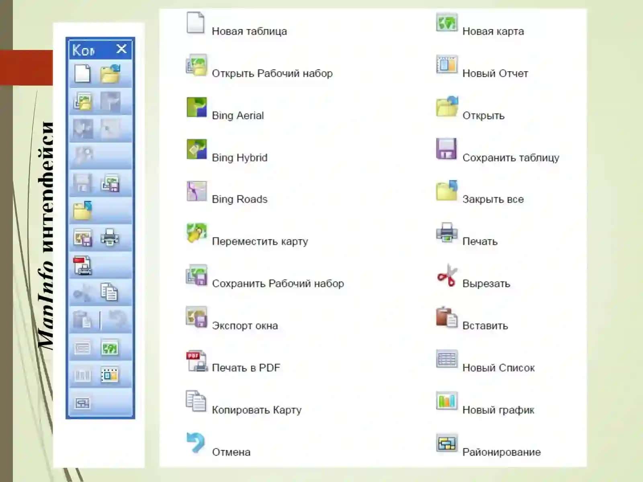Click the scissors icon beside 'Вырезать'
643x482 pixels.
pyautogui.click(x=447, y=275)
